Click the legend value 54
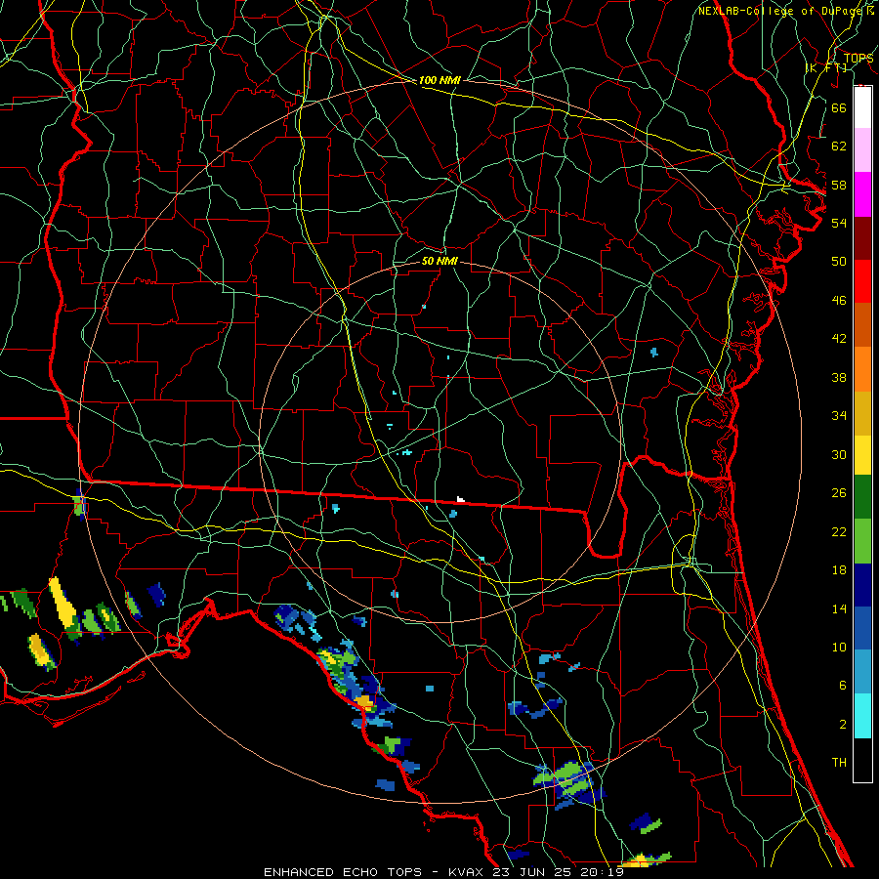 [x=839, y=223]
